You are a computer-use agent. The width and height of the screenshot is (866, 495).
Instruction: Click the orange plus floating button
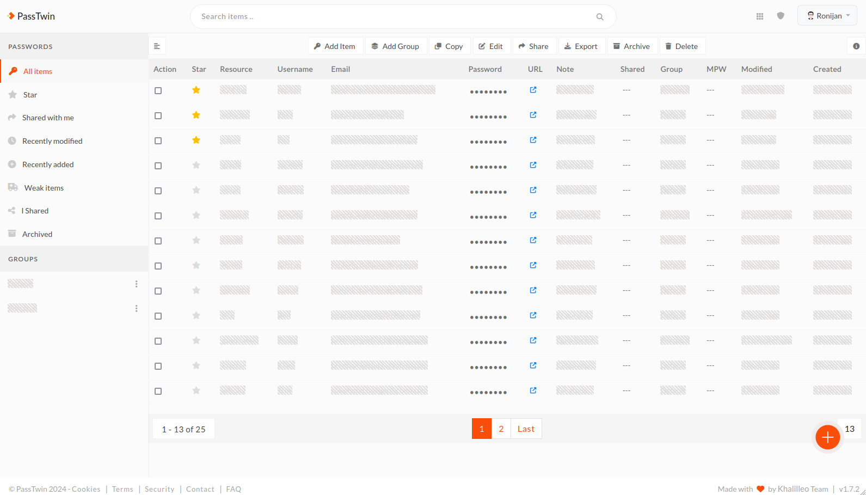tap(827, 437)
